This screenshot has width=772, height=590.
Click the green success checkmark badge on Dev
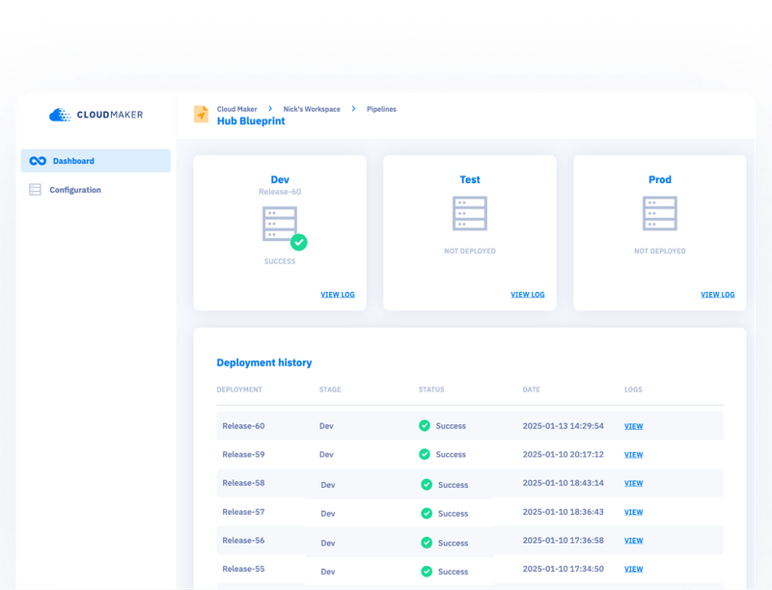coord(299,242)
